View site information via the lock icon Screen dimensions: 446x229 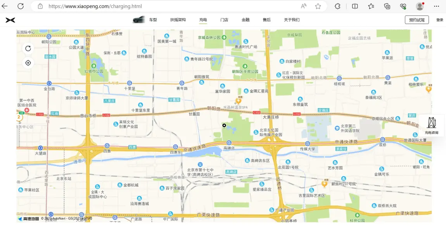pos(40,6)
